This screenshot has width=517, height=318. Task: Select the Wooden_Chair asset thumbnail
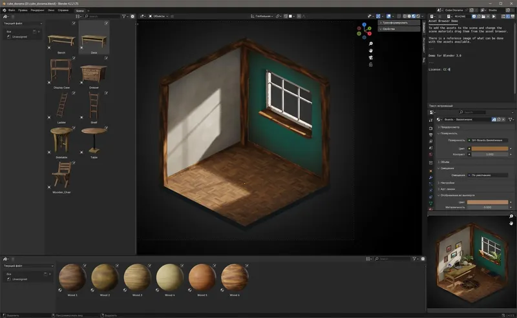click(61, 175)
